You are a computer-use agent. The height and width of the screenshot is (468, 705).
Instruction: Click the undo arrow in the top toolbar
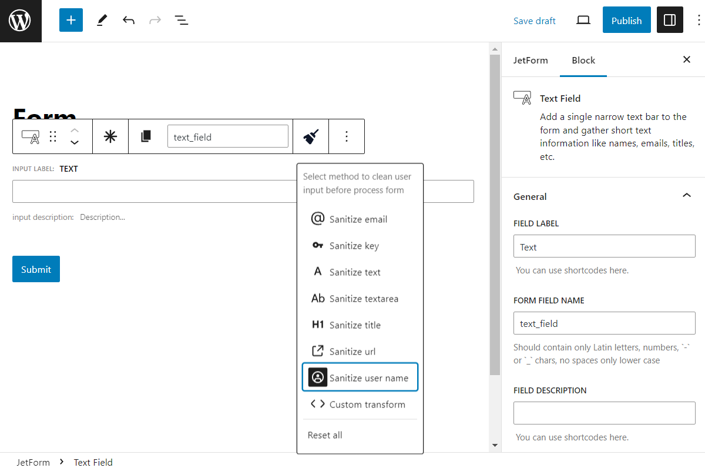128,19
